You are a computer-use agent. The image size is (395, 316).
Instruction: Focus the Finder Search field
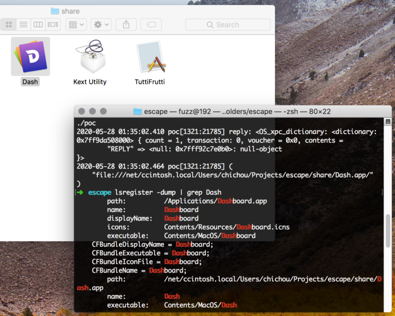(228, 25)
